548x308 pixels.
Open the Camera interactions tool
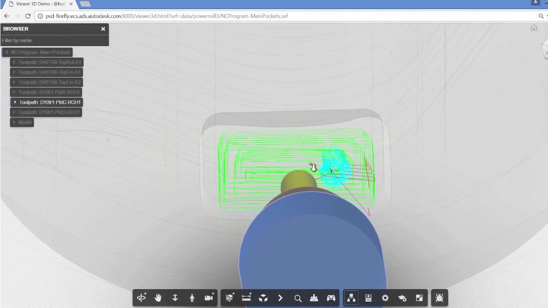point(209,298)
